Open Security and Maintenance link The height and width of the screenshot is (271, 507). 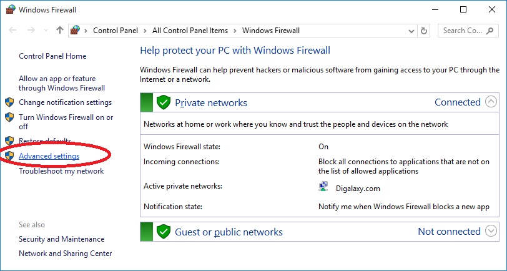click(61, 239)
